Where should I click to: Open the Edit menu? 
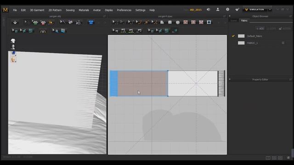coord(23,10)
